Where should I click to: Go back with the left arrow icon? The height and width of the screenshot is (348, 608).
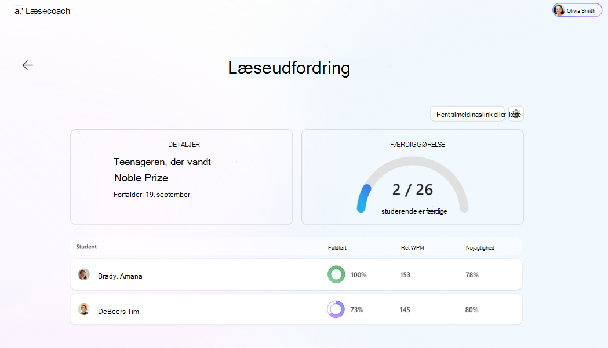pyautogui.click(x=27, y=65)
